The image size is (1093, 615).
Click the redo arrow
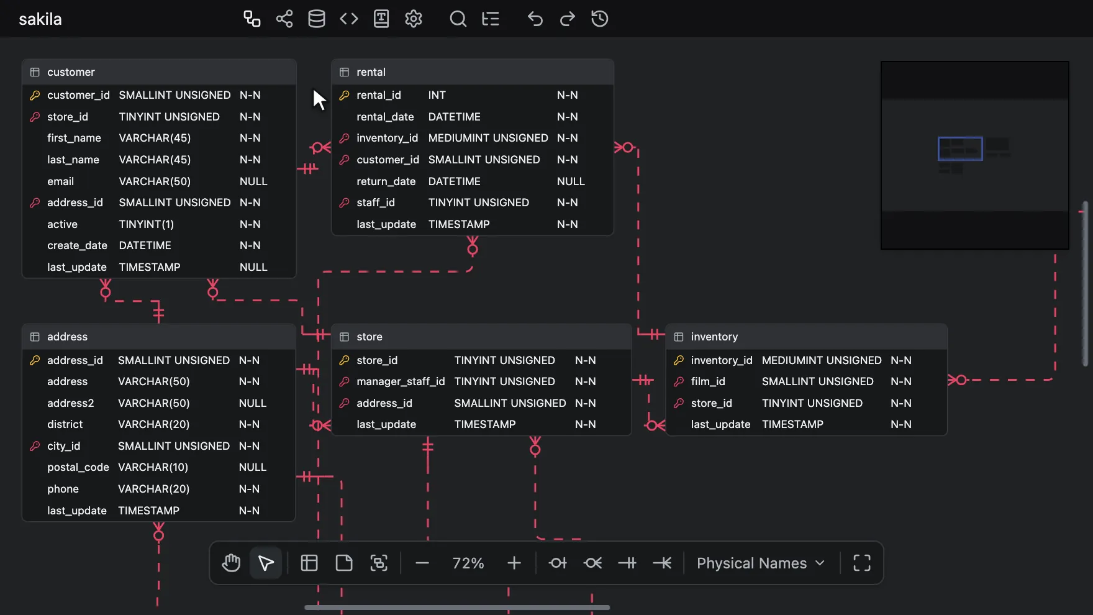tap(568, 19)
